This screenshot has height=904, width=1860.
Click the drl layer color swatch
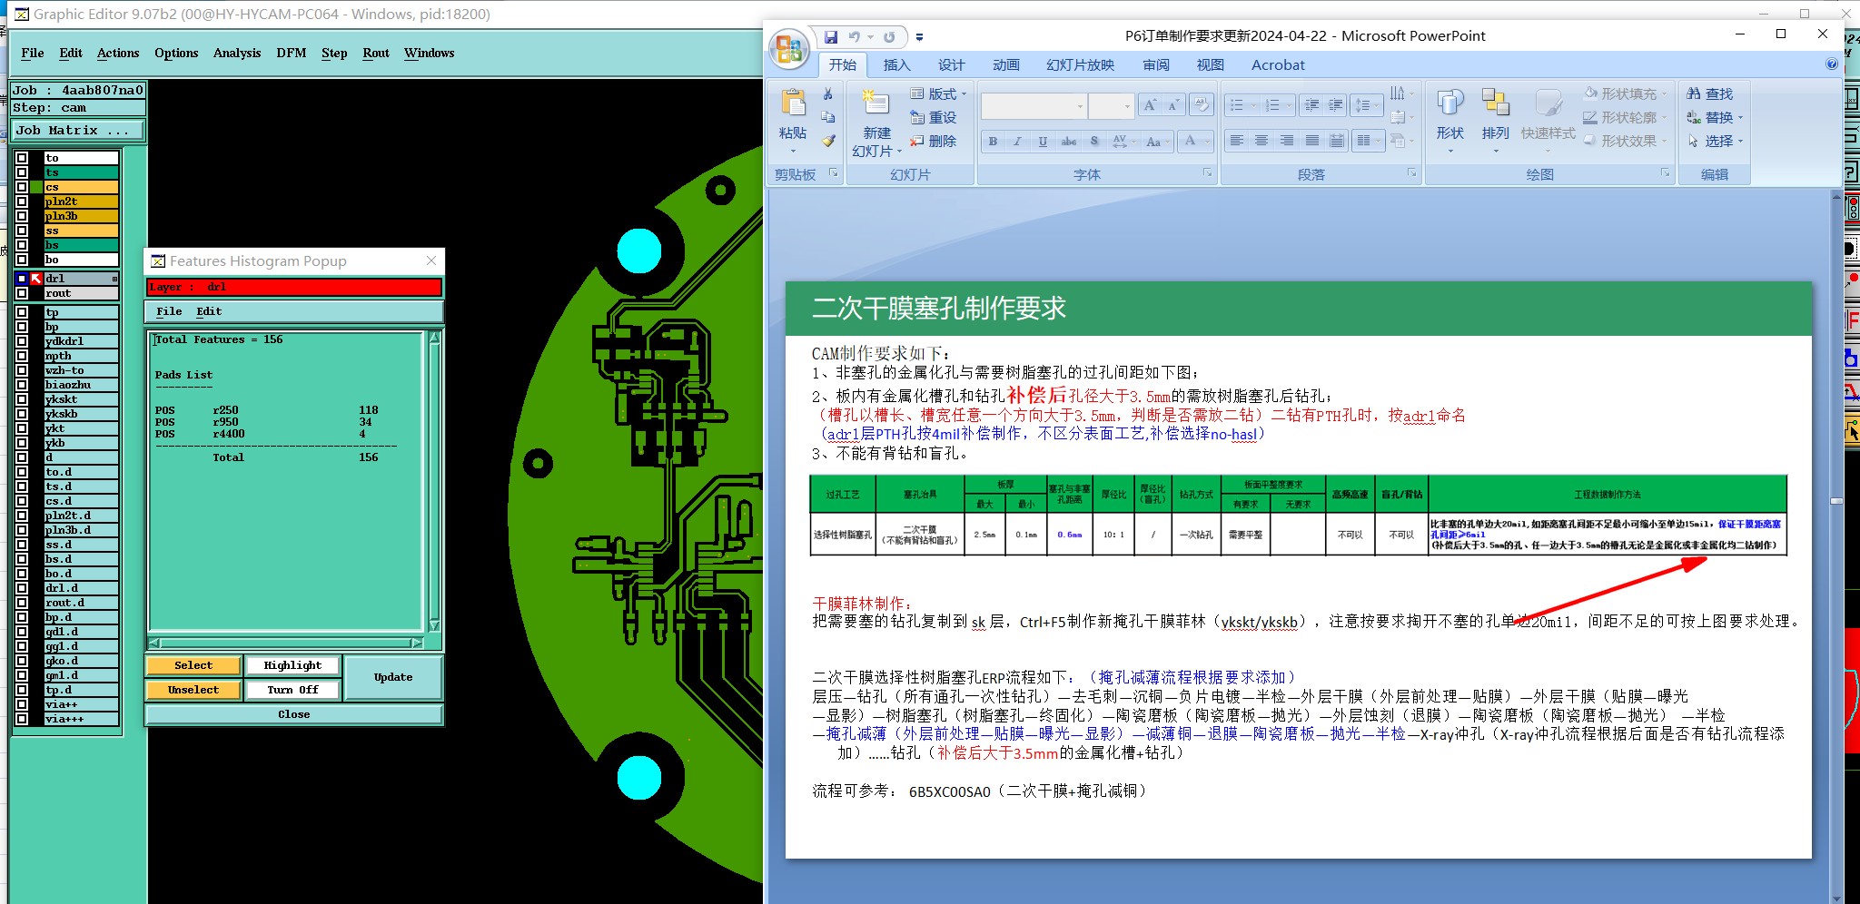point(36,279)
